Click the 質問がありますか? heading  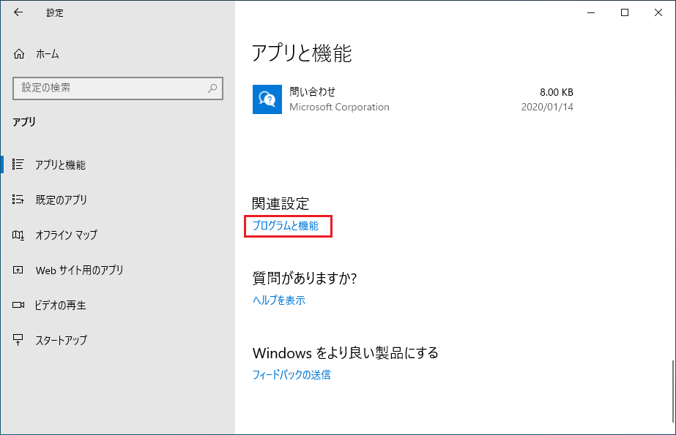coord(305,279)
